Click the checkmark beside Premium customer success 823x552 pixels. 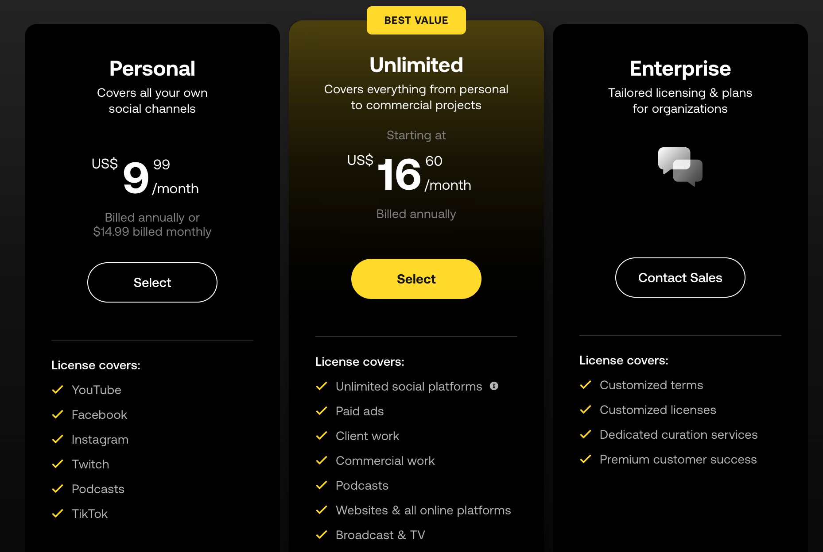click(x=586, y=459)
